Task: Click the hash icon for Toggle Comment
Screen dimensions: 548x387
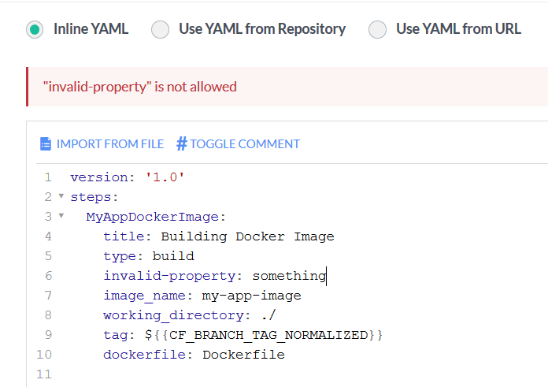Action: [x=181, y=143]
